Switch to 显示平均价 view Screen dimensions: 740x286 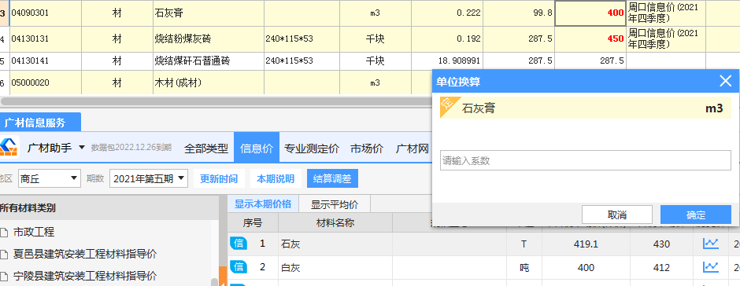334,204
